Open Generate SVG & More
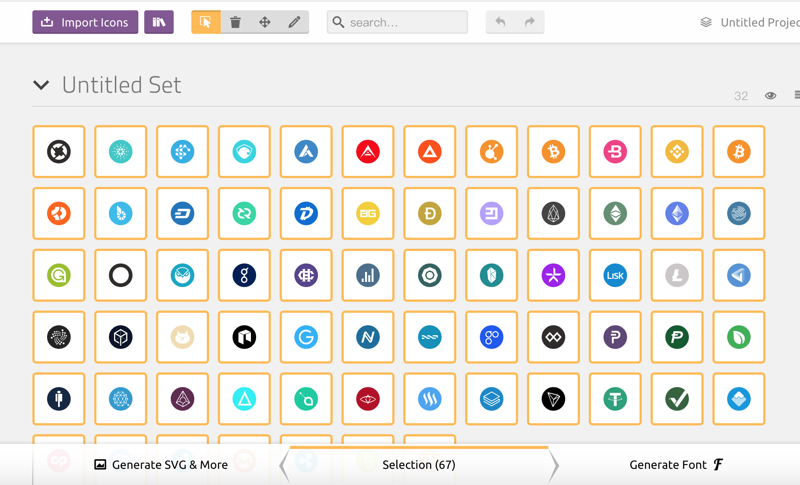Screen dimensions: 800x485 coord(161,465)
